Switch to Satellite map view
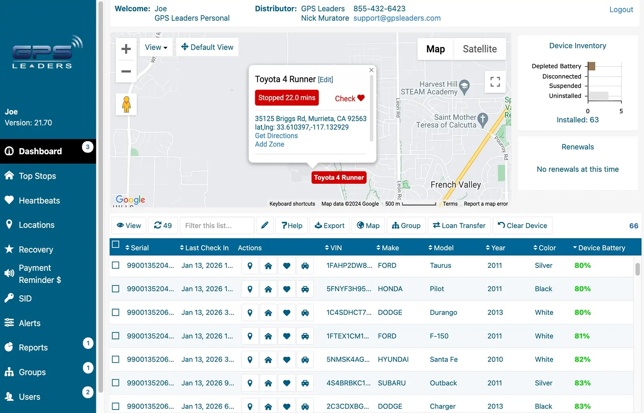Viewport: 644px width, 413px height. (480, 49)
